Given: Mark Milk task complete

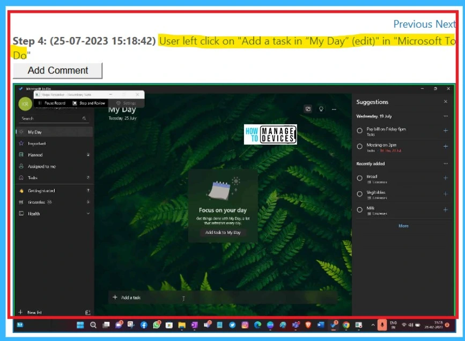Looking at the screenshot, I should point(360,209).
